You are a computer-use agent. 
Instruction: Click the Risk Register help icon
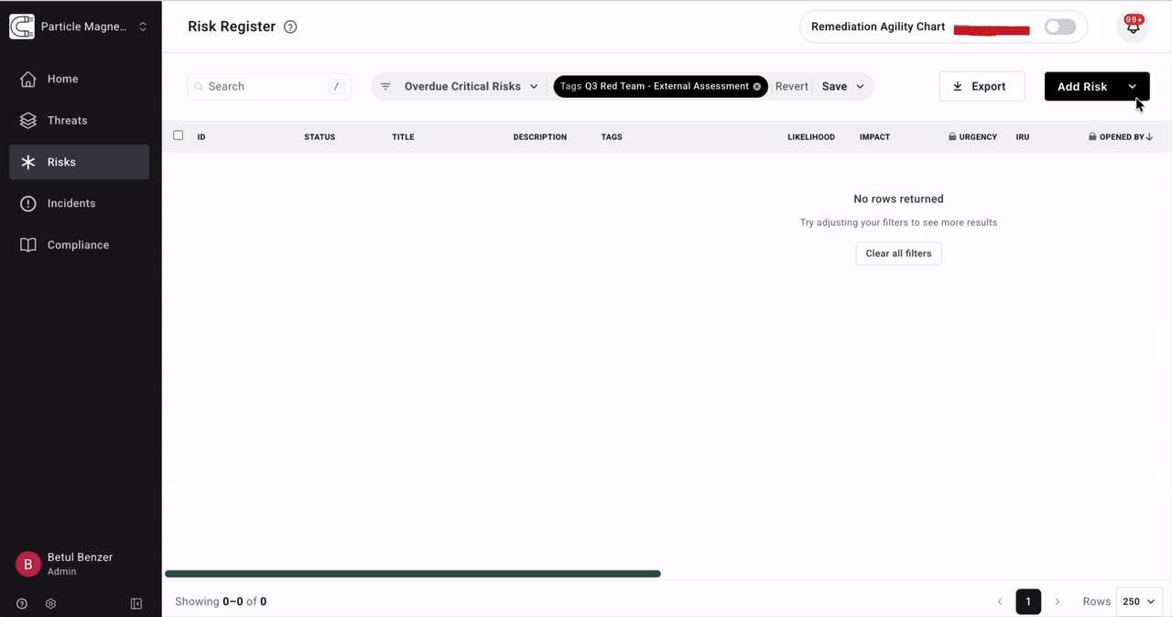click(x=290, y=27)
